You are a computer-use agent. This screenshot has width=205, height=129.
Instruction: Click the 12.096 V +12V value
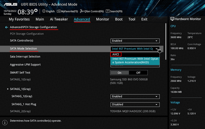(175, 114)
